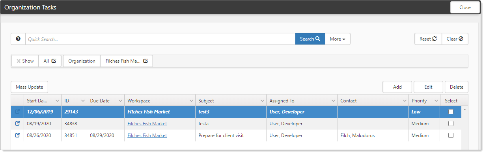Sort by the Select column header

451,101
